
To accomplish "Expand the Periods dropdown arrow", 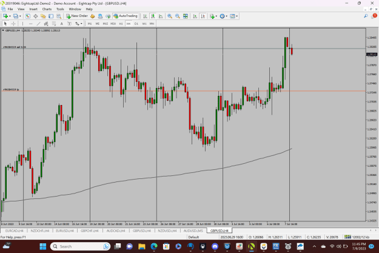I will click(x=226, y=16).
